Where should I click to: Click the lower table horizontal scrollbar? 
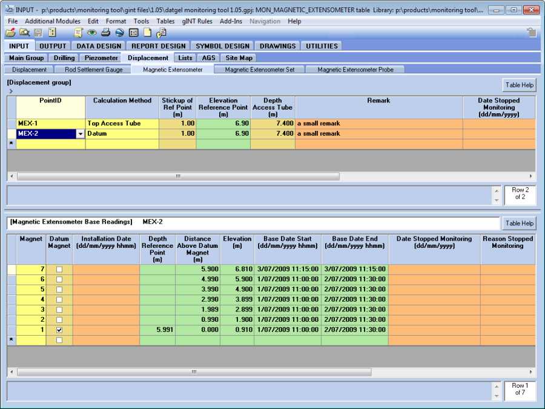[194, 372]
